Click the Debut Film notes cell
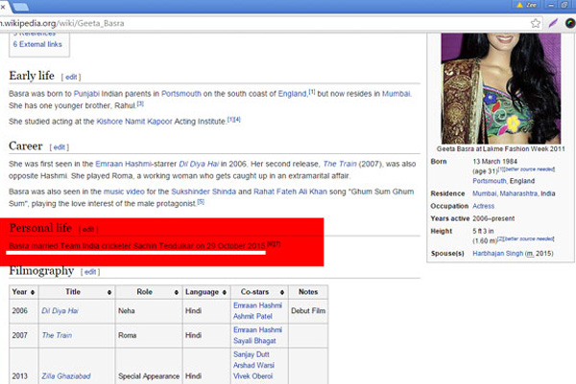576x384 pixels. click(x=308, y=310)
